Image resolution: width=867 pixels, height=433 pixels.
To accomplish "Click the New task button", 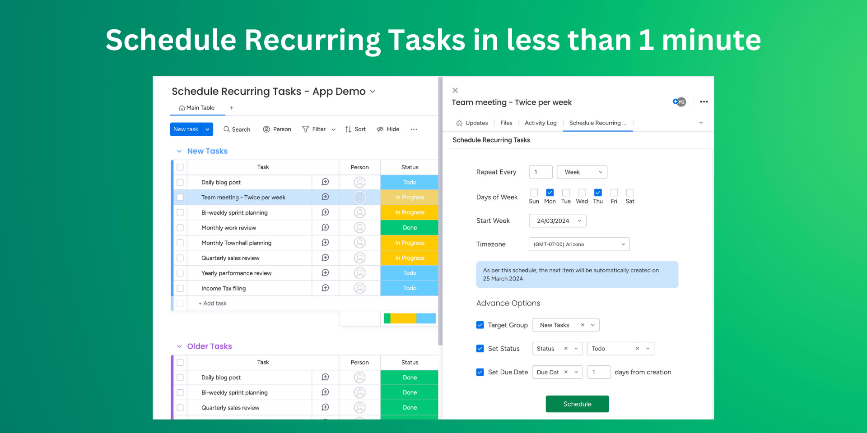I will pos(186,129).
